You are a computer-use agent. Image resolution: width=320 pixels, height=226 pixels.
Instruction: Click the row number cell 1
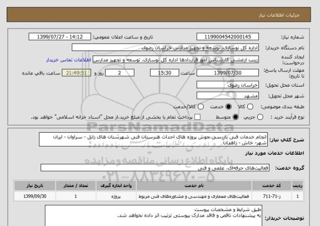point(298,196)
